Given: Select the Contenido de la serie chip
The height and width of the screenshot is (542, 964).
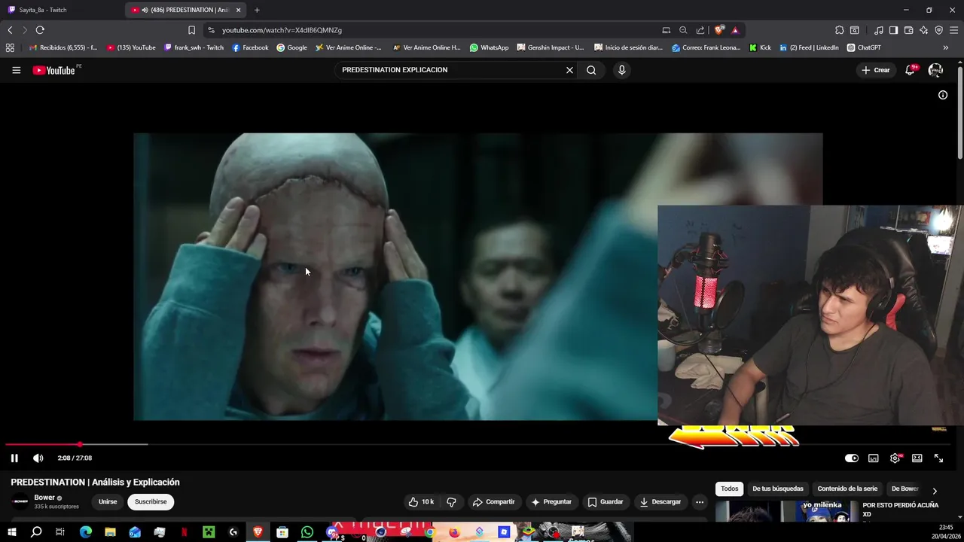Looking at the screenshot, I should [847, 489].
